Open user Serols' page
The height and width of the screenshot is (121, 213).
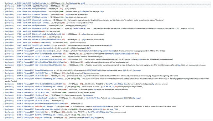(x=37, y=118)
